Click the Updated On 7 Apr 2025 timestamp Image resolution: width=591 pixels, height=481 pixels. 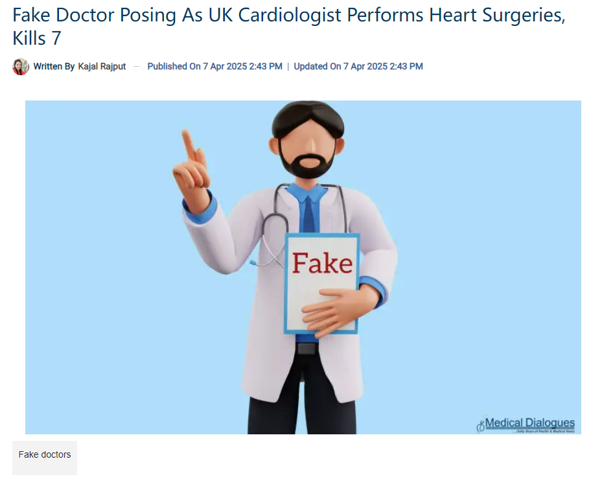point(358,66)
